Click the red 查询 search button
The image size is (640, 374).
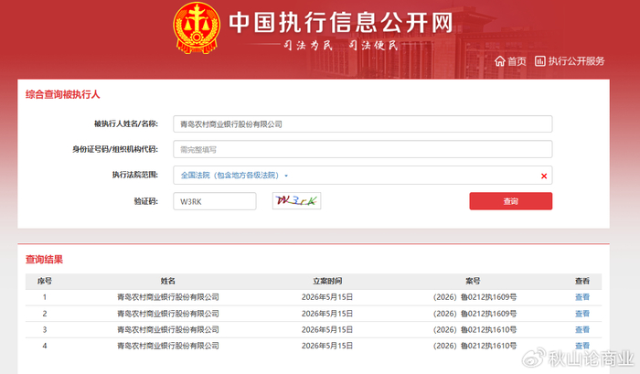point(510,201)
